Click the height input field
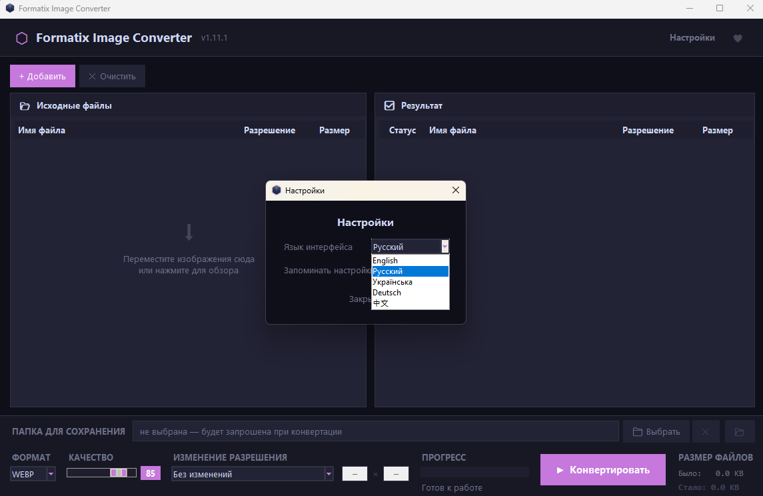Viewport: 763px width, 496px height. pos(396,473)
